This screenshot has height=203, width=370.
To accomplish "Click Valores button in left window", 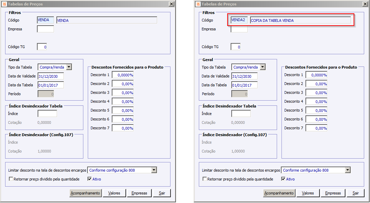I will [x=114, y=193].
